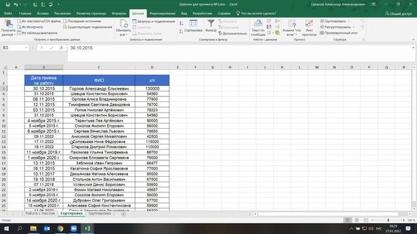Sort A to Z ribbon icon

point(181,23)
